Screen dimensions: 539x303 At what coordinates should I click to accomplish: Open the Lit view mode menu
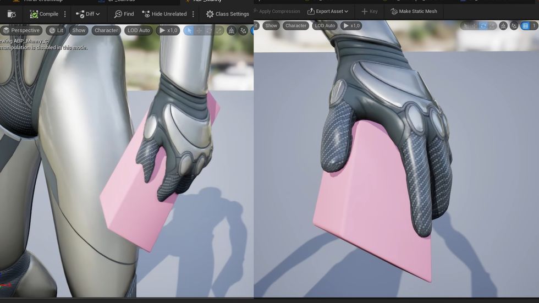click(56, 30)
